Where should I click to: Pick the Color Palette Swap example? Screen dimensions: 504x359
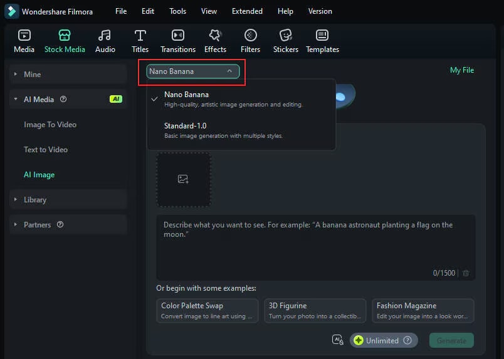207,311
